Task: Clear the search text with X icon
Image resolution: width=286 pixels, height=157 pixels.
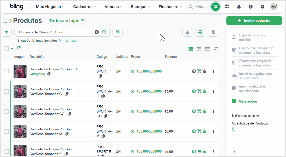Action: [x=97, y=32]
